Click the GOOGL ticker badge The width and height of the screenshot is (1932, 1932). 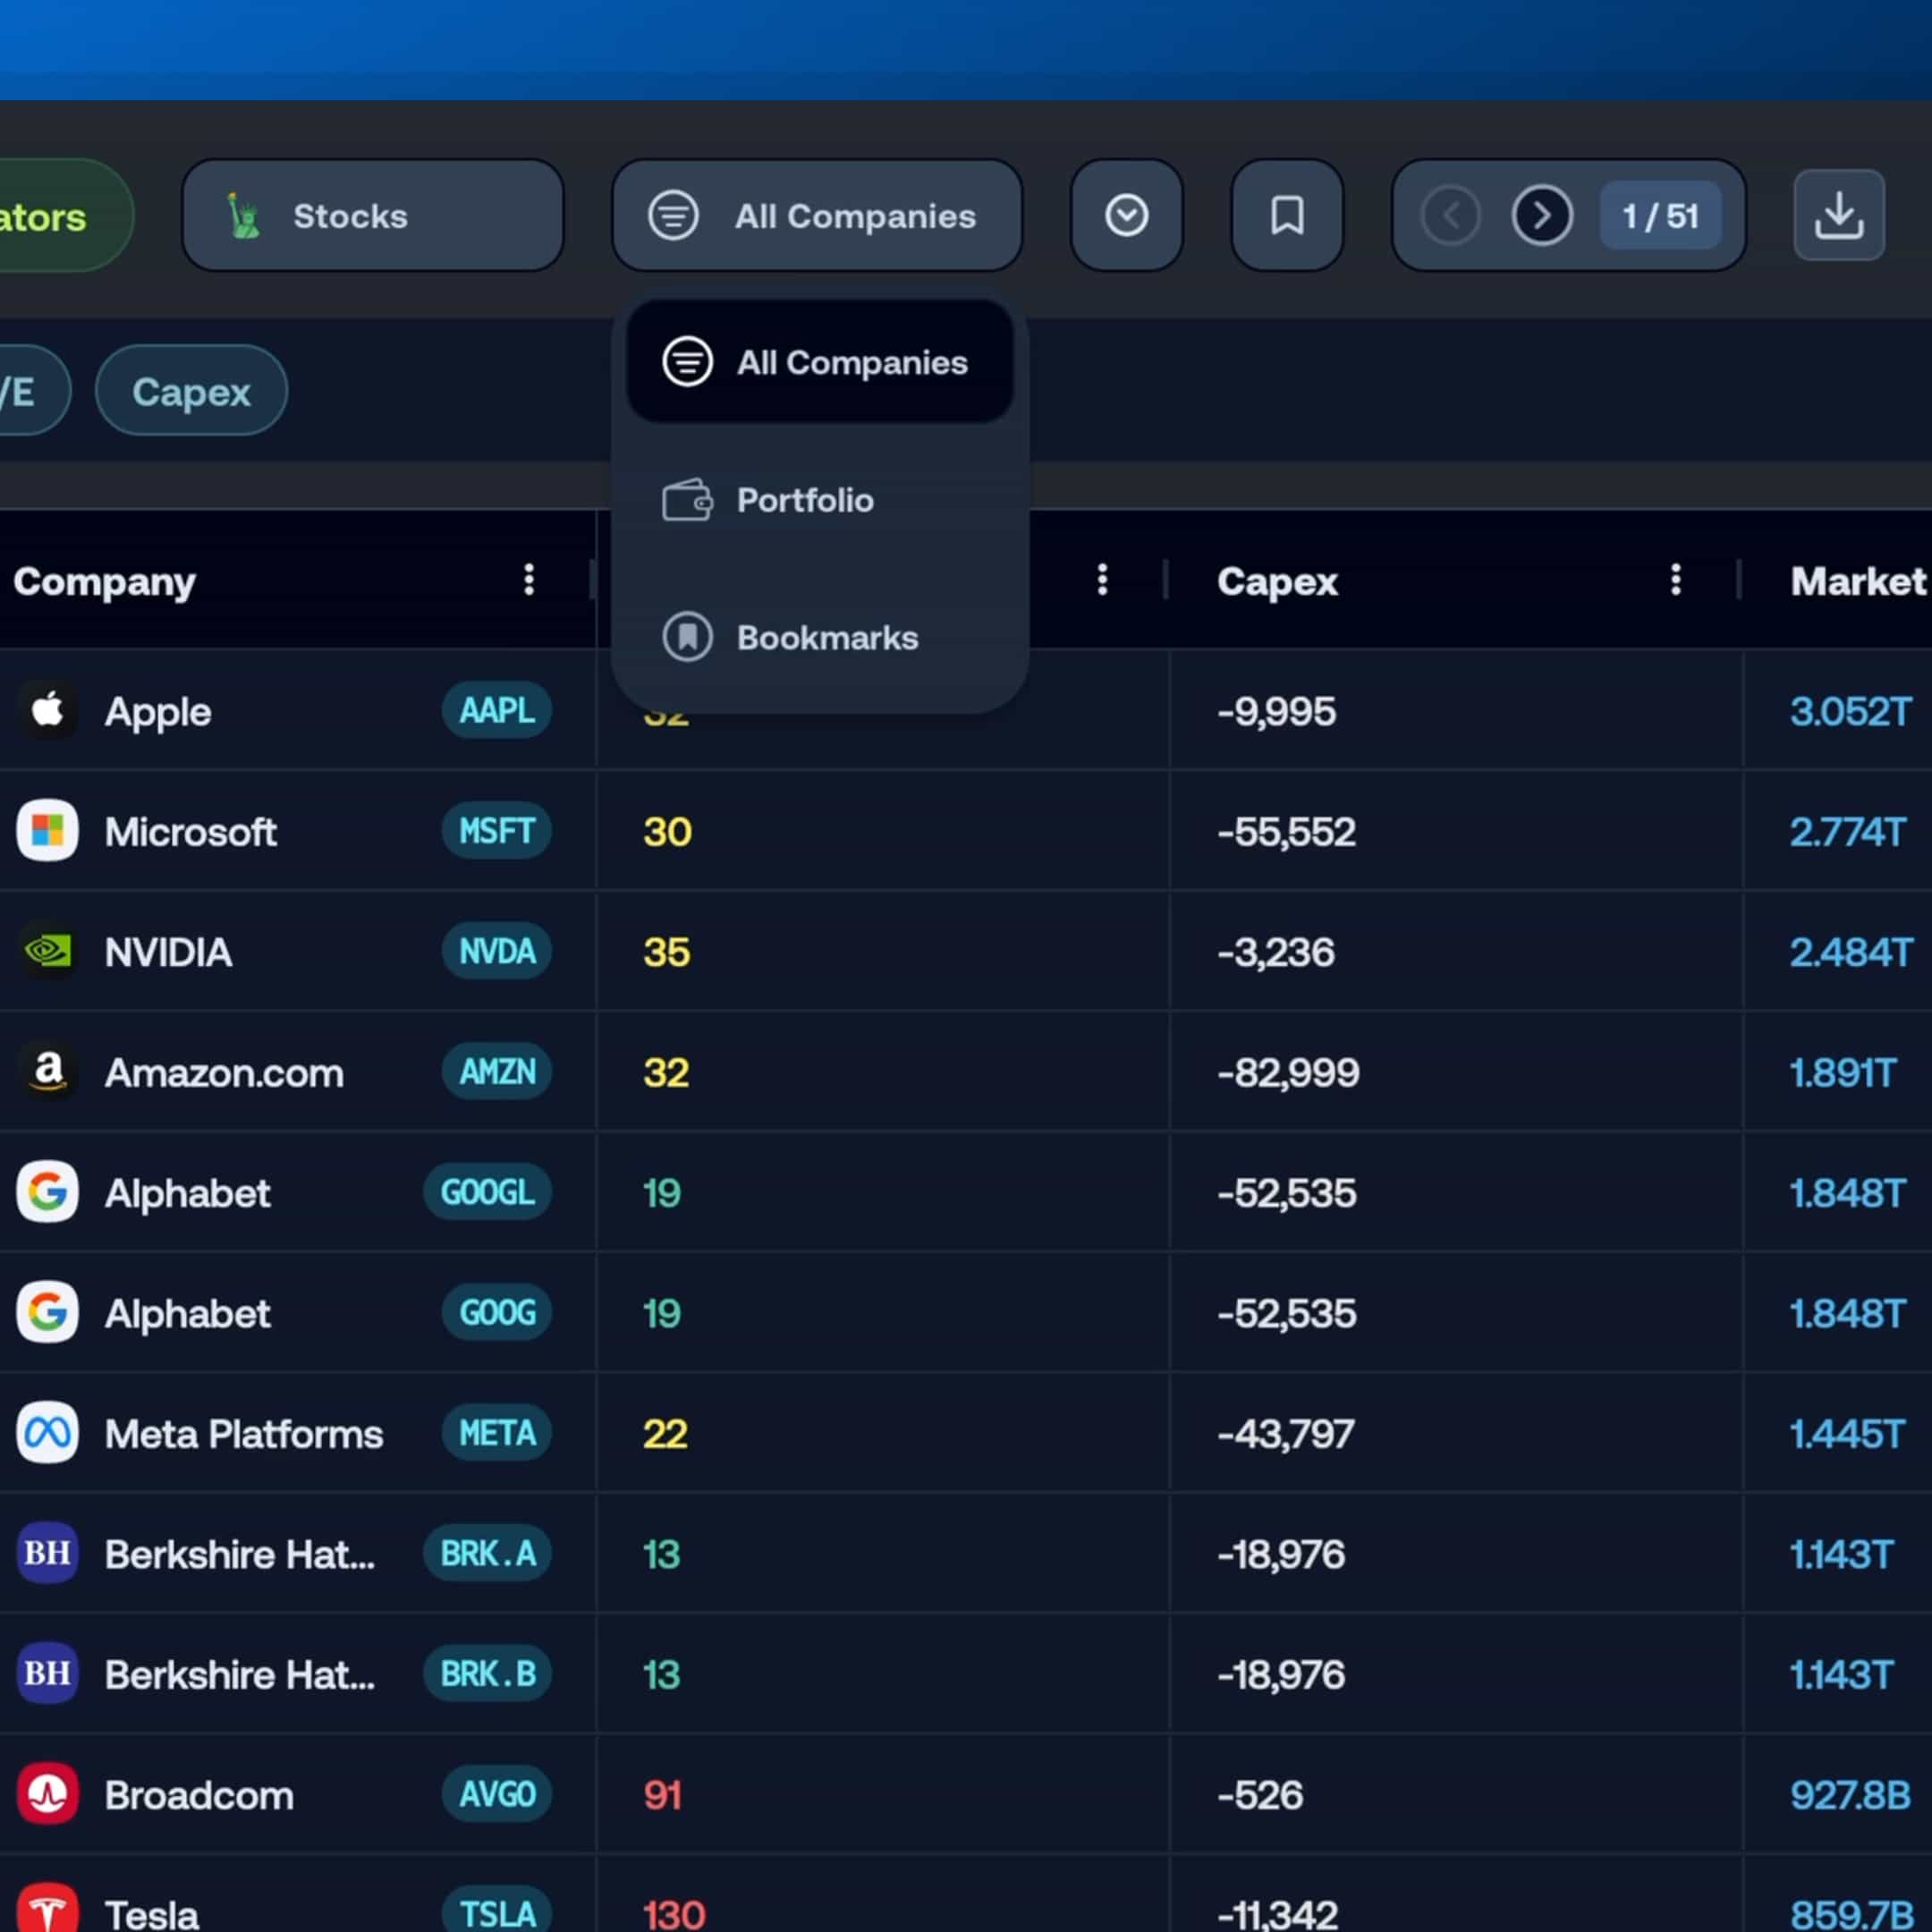[x=487, y=1192]
